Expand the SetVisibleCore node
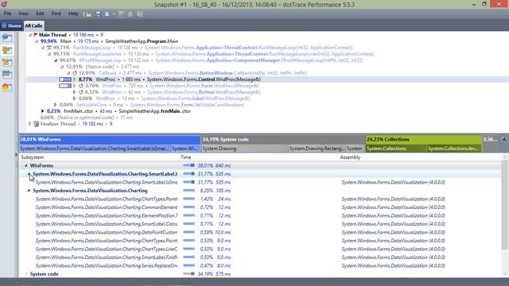Image resolution: width=509 pixels, height=286 pixels. coord(55,105)
